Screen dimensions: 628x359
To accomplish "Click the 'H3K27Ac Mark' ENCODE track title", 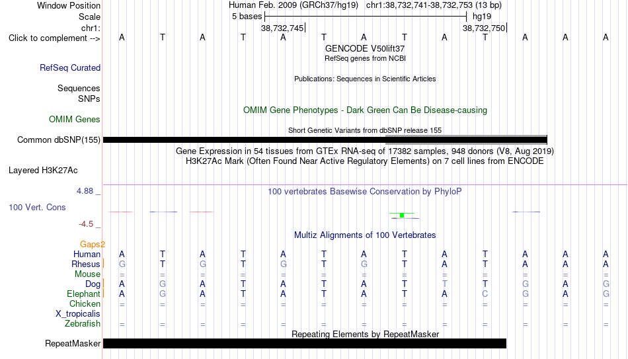I will coord(365,161).
